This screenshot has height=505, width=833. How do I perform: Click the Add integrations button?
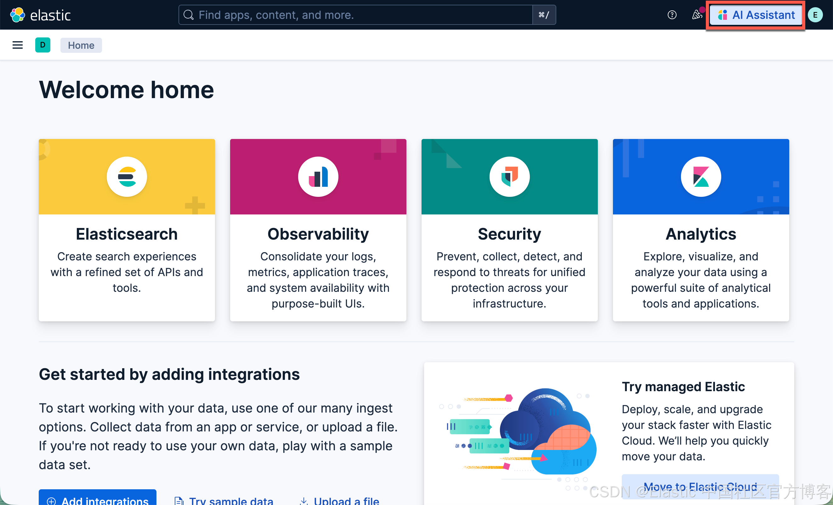click(x=98, y=499)
